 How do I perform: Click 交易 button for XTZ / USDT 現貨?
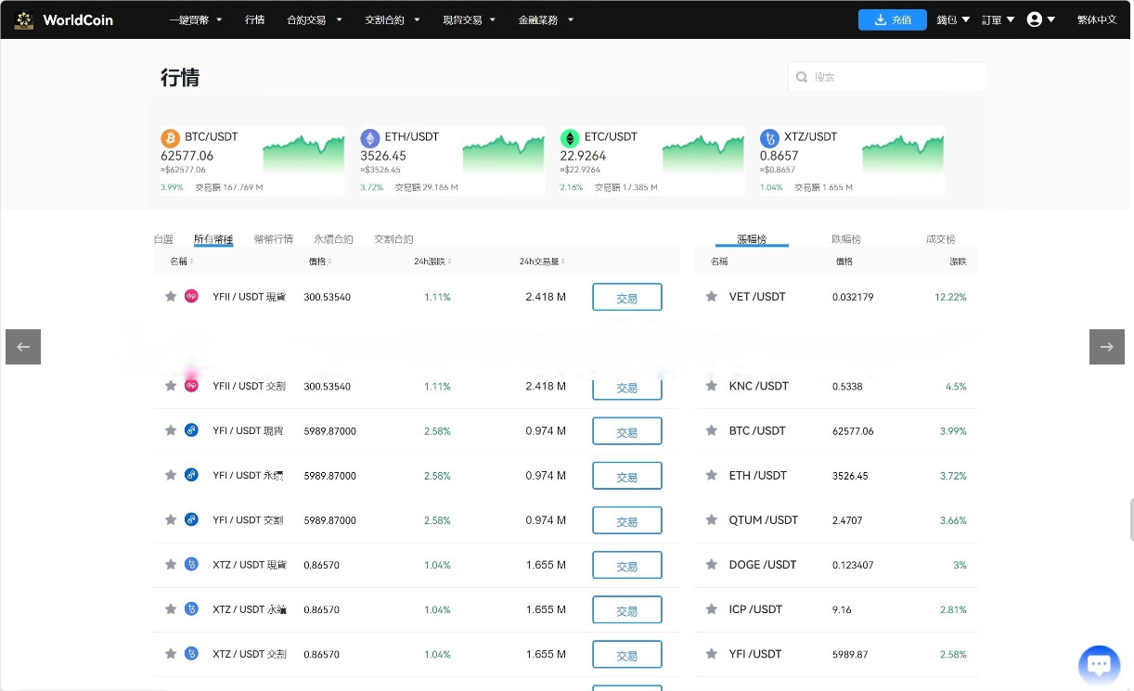pos(626,565)
